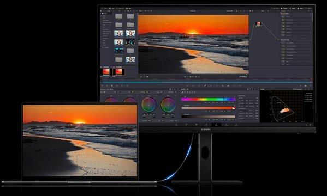Jump to last frame of clip
Image resolution: width=327 pixels, height=196 pixels.
(195, 77)
